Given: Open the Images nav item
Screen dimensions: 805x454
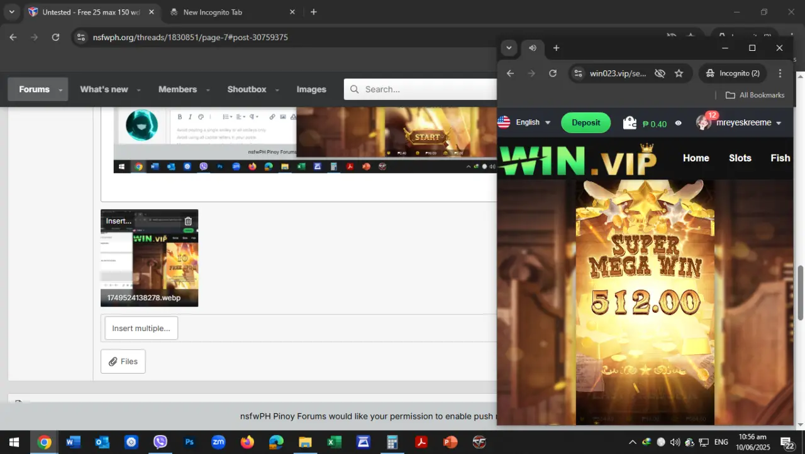Looking at the screenshot, I should pos(311,89).
